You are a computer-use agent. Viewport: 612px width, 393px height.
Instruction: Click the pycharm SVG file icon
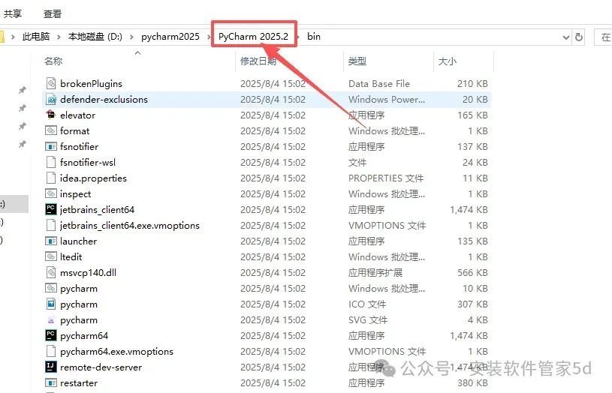(x=51, y=319)
